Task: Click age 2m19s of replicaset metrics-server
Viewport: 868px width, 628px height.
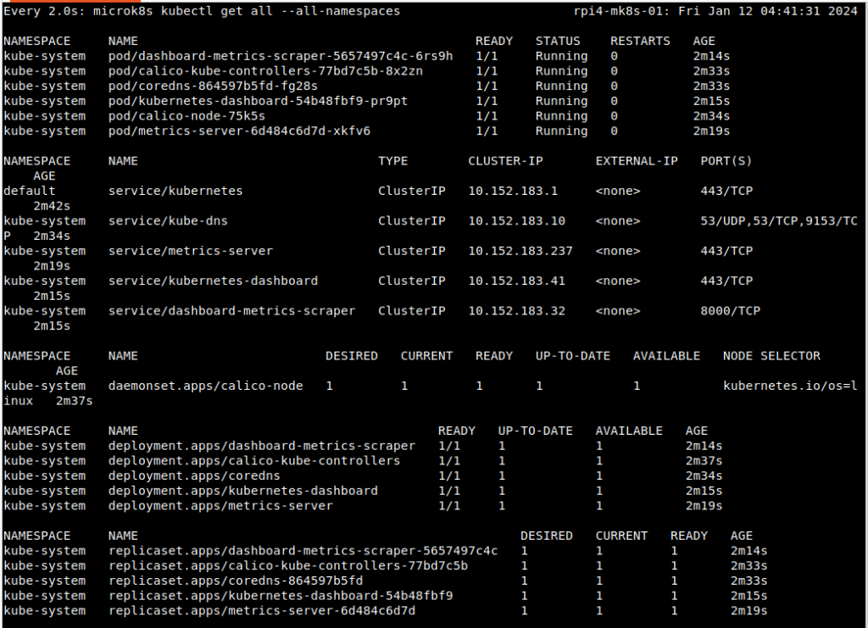Action: tap(748, 611)
